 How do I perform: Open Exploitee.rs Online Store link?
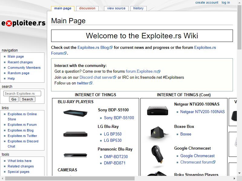(22, 116)
